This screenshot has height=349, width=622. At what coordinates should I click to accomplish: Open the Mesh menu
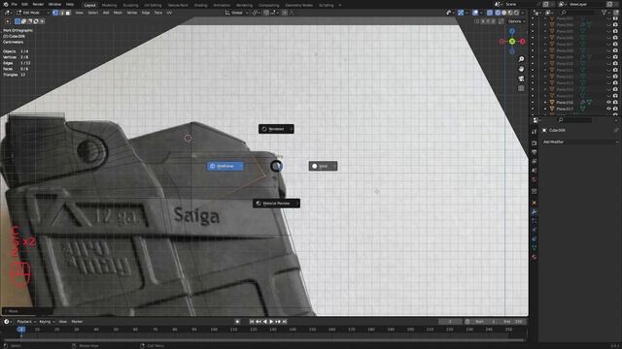(x=118, y=13)
